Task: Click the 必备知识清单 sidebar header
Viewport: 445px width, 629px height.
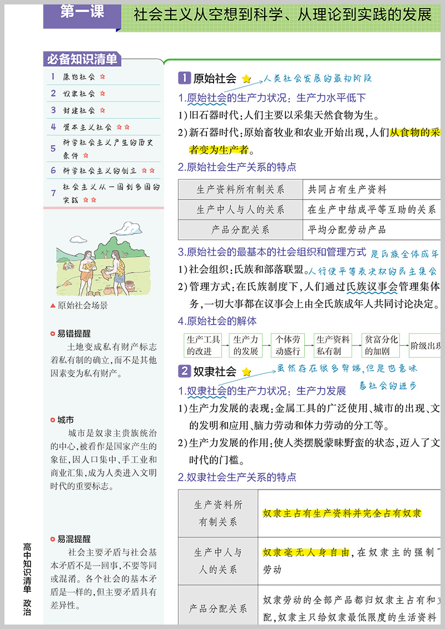Action: pyautogui.click(x=82, y=59)
